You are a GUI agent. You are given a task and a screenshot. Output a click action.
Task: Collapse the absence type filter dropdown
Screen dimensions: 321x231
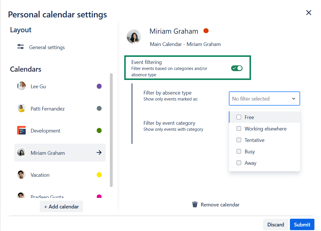coord(293,99)
